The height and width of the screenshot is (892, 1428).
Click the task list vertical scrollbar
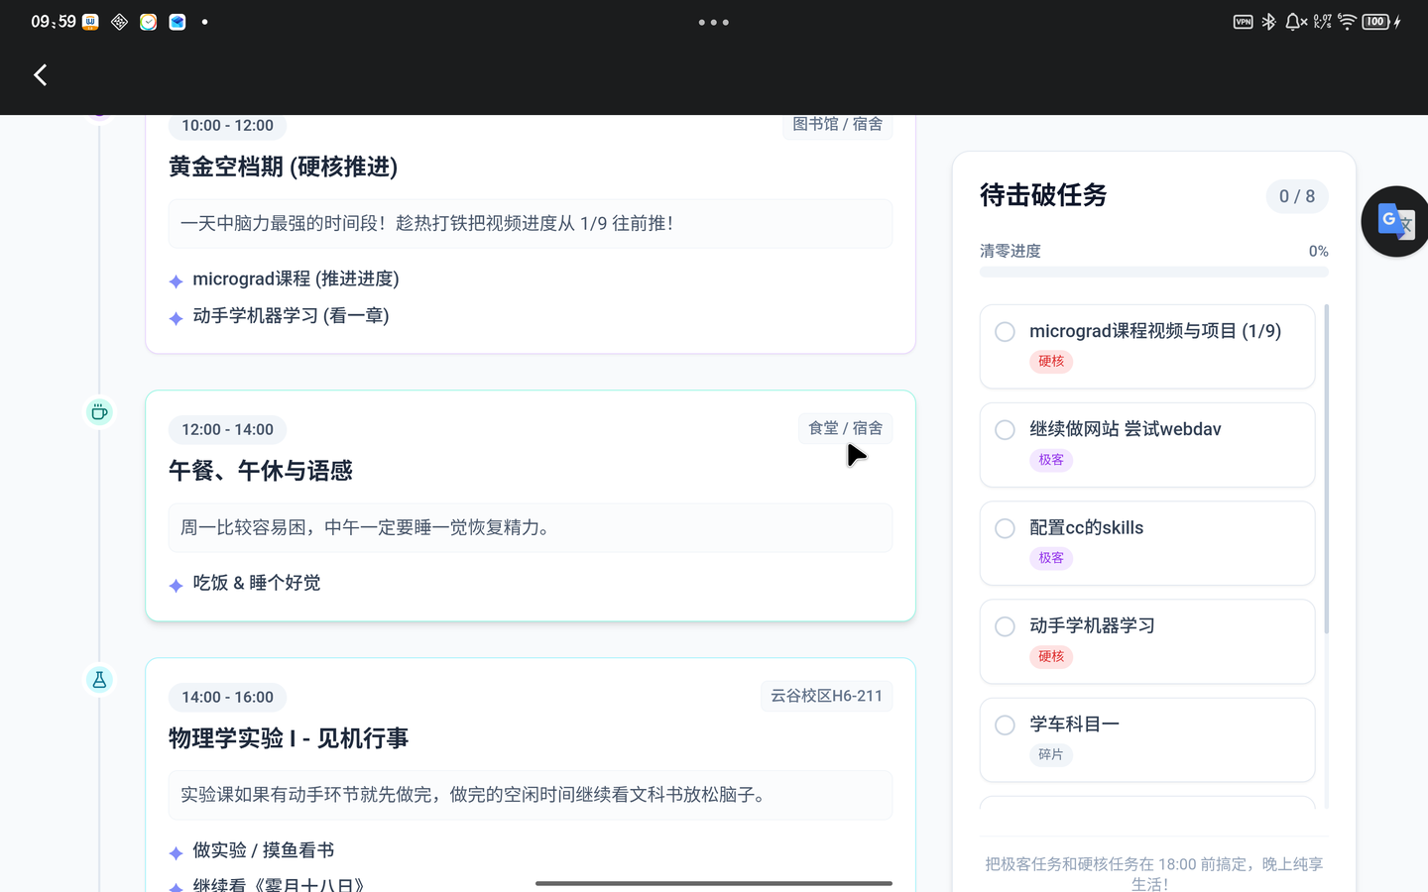(x=1326, y=470)
